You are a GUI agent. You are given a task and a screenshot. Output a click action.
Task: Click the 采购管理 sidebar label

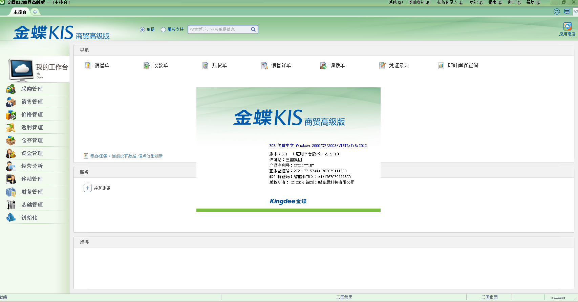point(32,89)
